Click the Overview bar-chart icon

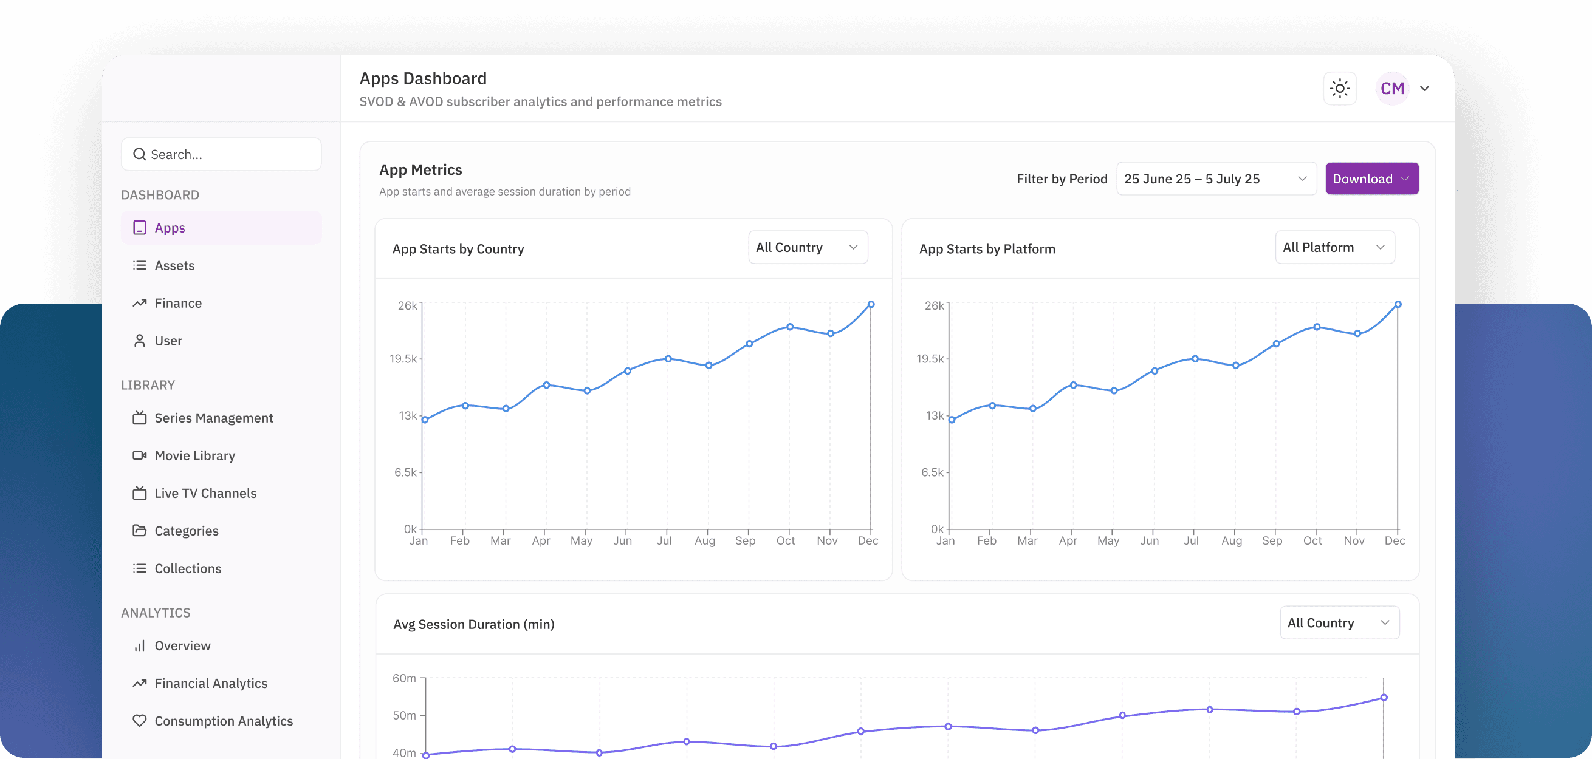pos(140,645)
